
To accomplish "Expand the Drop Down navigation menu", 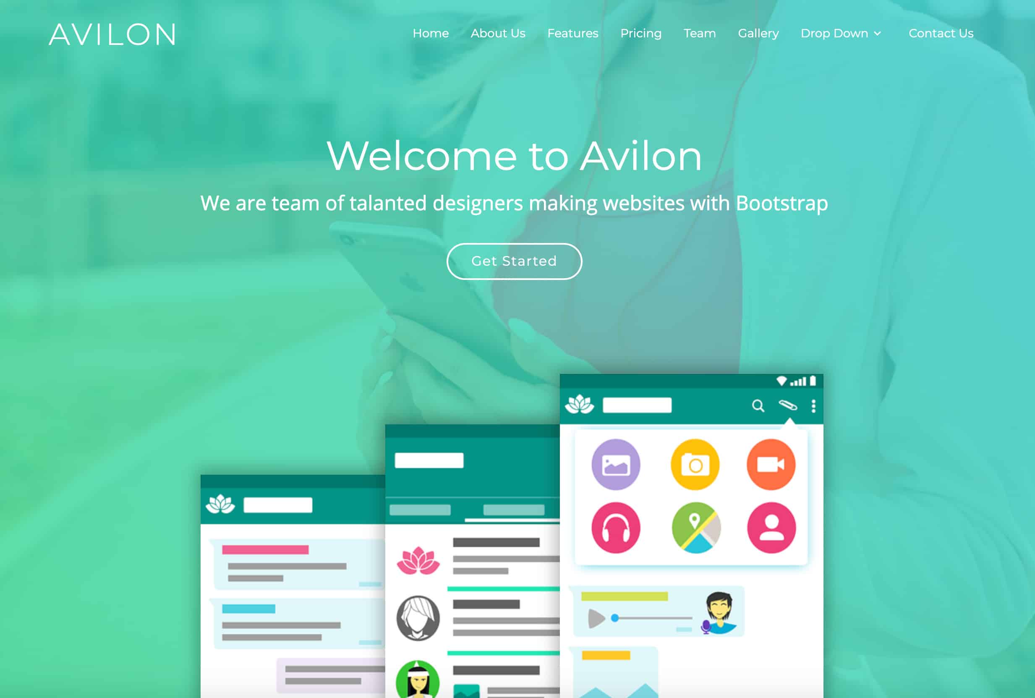I will pos(841,34).
